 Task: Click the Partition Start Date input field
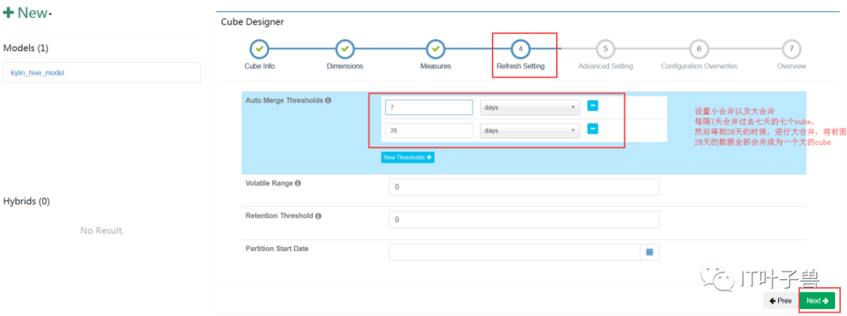[x=514, y=252]
